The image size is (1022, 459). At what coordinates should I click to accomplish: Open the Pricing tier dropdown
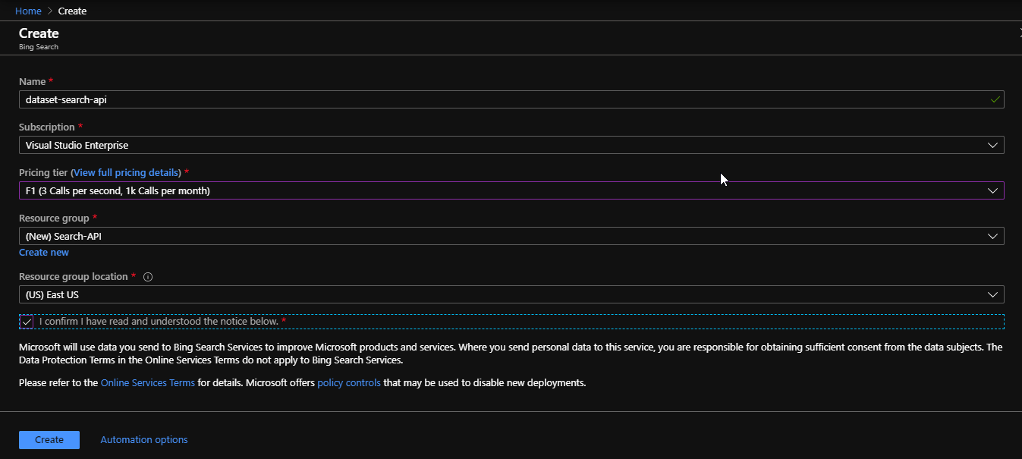[x=511, y=190]
